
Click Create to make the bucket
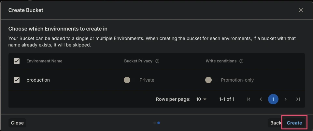tap(294, 123)
